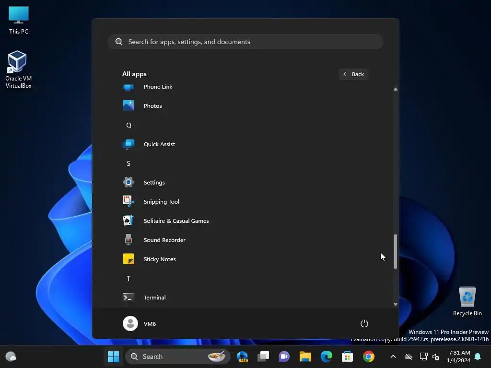This screenshot has height=368, width=491.
Task: Jump to letter Q section header
Action: (129, 125)
